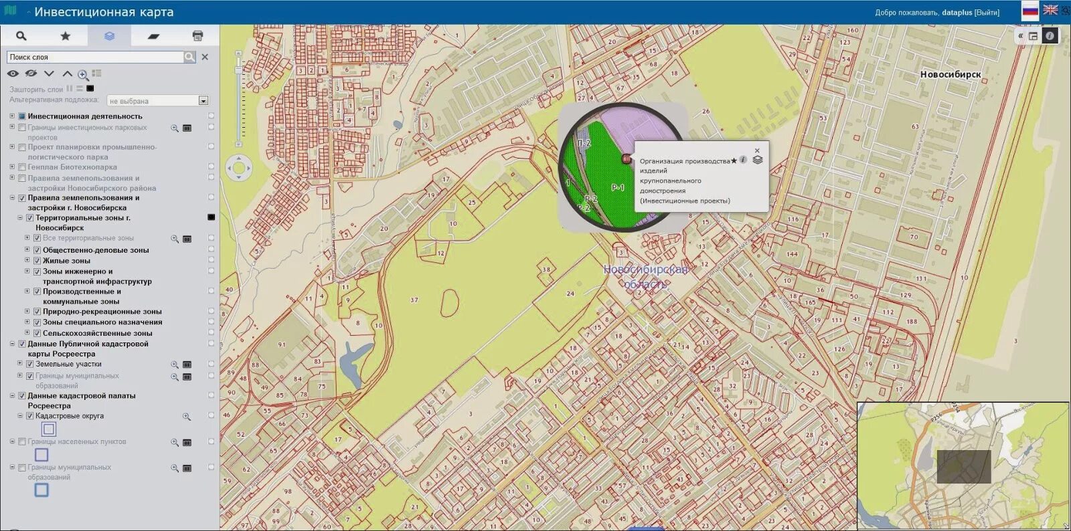This screenshot has height=531, width=1071.
Task: Open the favorites star tab
Action: coord(65,35)
